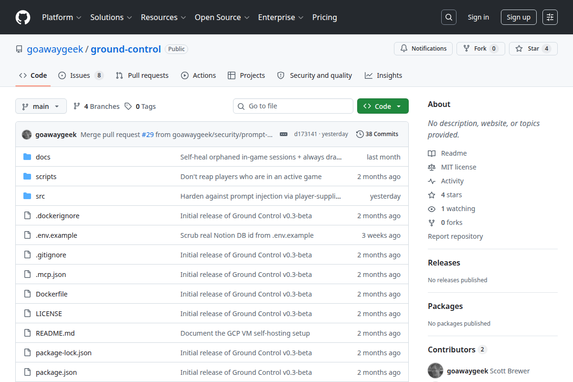Click the docs folder icon
Viewport: 573px width, 382px height.
(27, 157)
